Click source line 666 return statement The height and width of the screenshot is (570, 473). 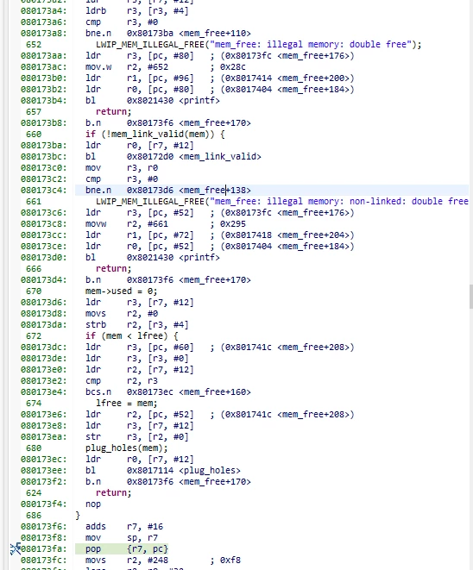coord(114,269)
